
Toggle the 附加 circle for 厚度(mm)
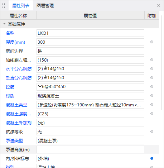(152, 42)
